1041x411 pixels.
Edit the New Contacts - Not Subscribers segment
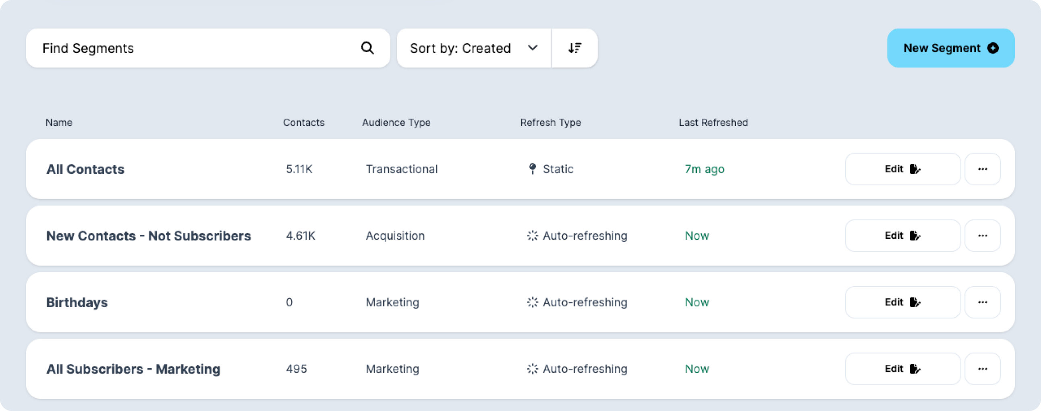[x=902, y=236]
